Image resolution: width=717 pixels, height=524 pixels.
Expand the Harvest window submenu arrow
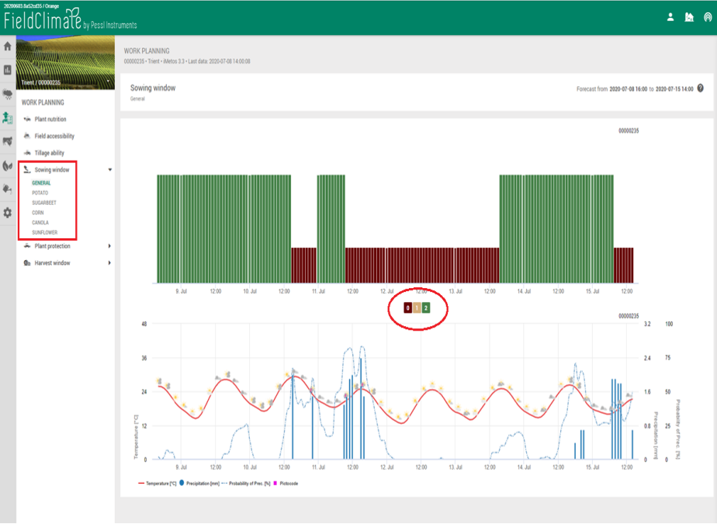click(109, 263)
